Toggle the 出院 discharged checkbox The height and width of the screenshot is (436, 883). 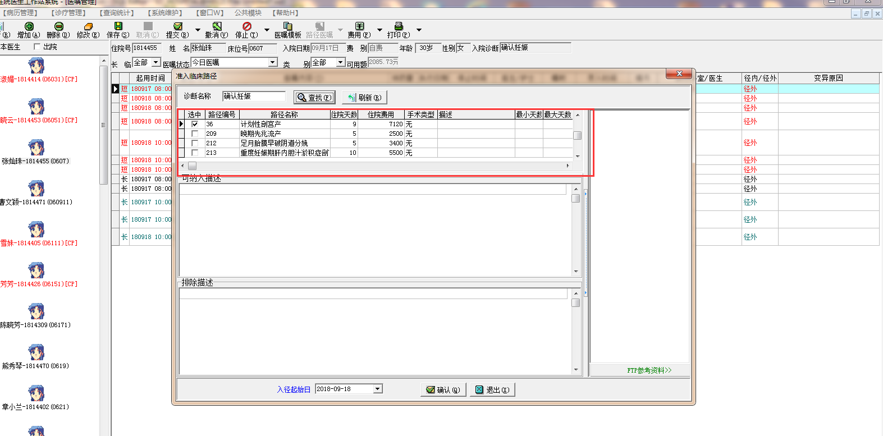click(37, 47)
